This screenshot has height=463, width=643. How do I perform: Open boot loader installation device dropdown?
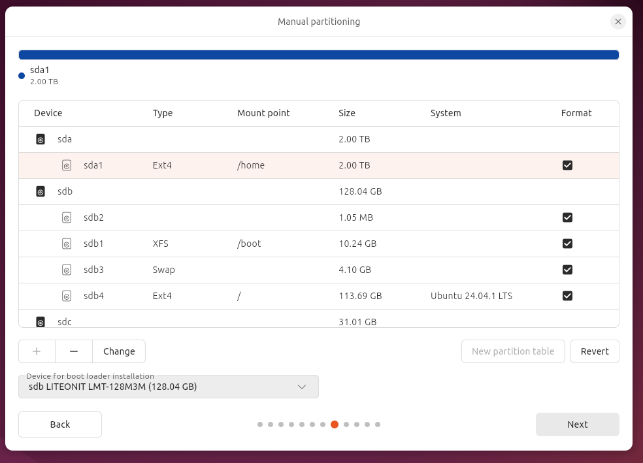(169, 387)
